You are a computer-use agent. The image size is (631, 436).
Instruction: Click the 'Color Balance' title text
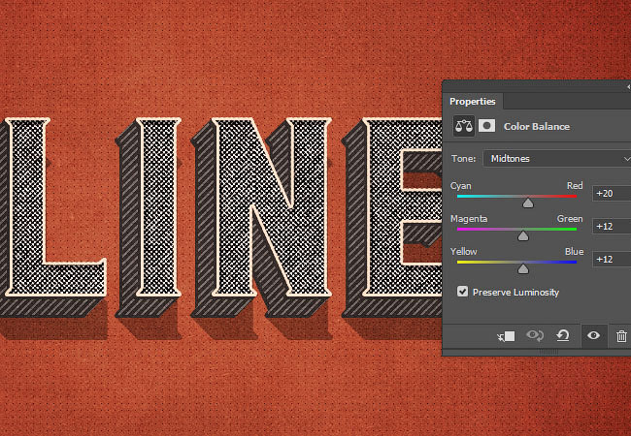537,127
